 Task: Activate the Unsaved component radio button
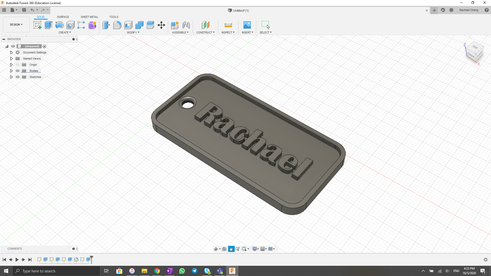44,46
